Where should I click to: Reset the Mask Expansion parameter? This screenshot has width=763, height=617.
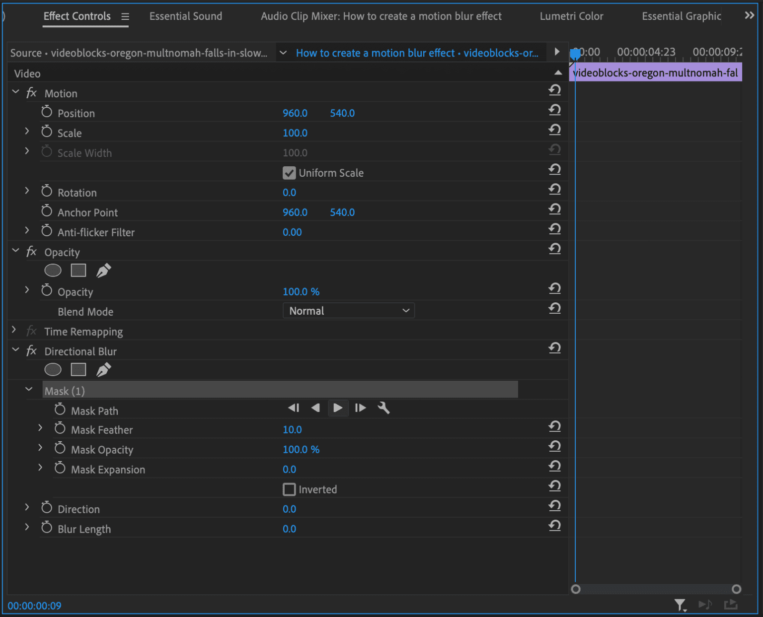click(x=555, y=466)
